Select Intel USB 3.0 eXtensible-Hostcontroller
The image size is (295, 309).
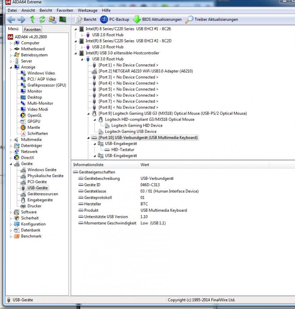(x=122, y=53)
